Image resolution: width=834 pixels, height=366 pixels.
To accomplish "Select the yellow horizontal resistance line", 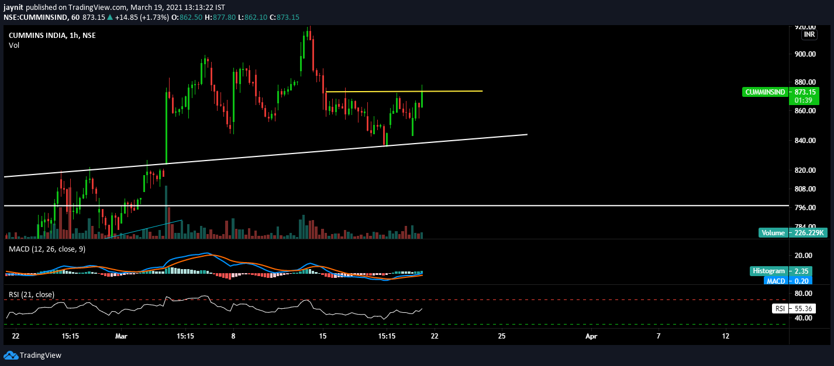I will pyautogui.click(x=404, y=92).
